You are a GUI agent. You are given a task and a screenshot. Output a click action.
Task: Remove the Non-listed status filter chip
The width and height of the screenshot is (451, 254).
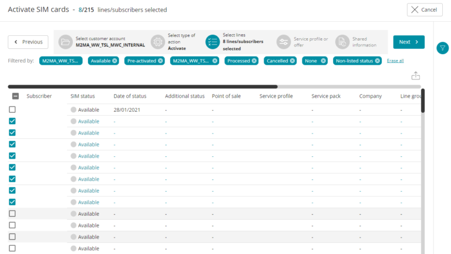click(377, 61)
